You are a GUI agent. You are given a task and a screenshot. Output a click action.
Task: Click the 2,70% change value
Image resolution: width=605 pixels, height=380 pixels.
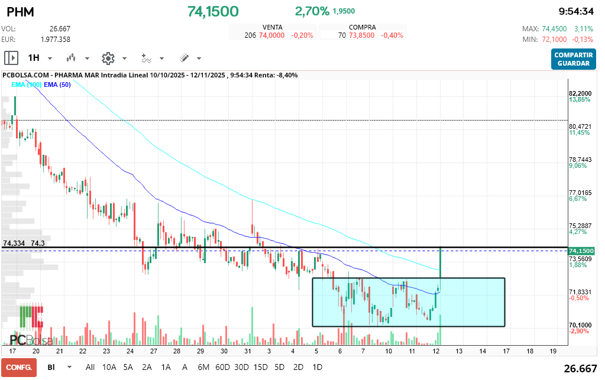click(x=312, y=11)
